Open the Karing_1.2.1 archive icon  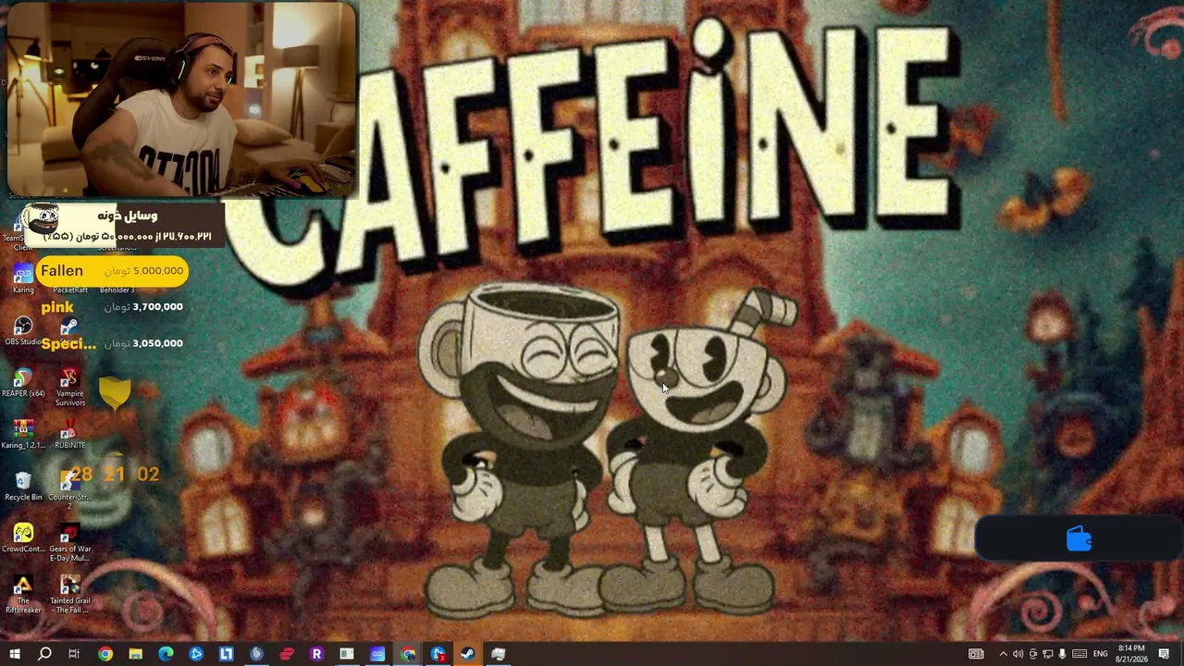click(23, 434)
